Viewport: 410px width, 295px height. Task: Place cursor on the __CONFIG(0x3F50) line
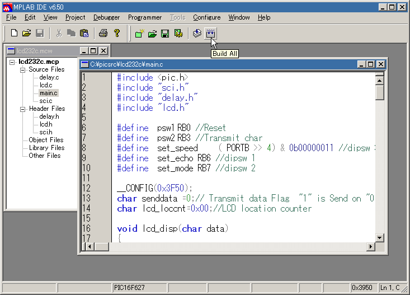point(154,188)
